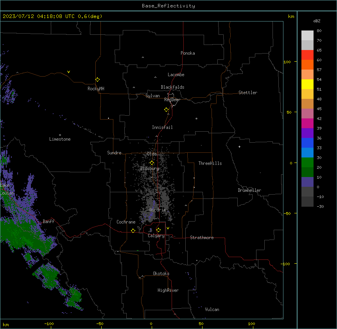The width and height of the screenshot is (337, 329).
Task: Select the RedDeer city label
Action: [172, 100]
